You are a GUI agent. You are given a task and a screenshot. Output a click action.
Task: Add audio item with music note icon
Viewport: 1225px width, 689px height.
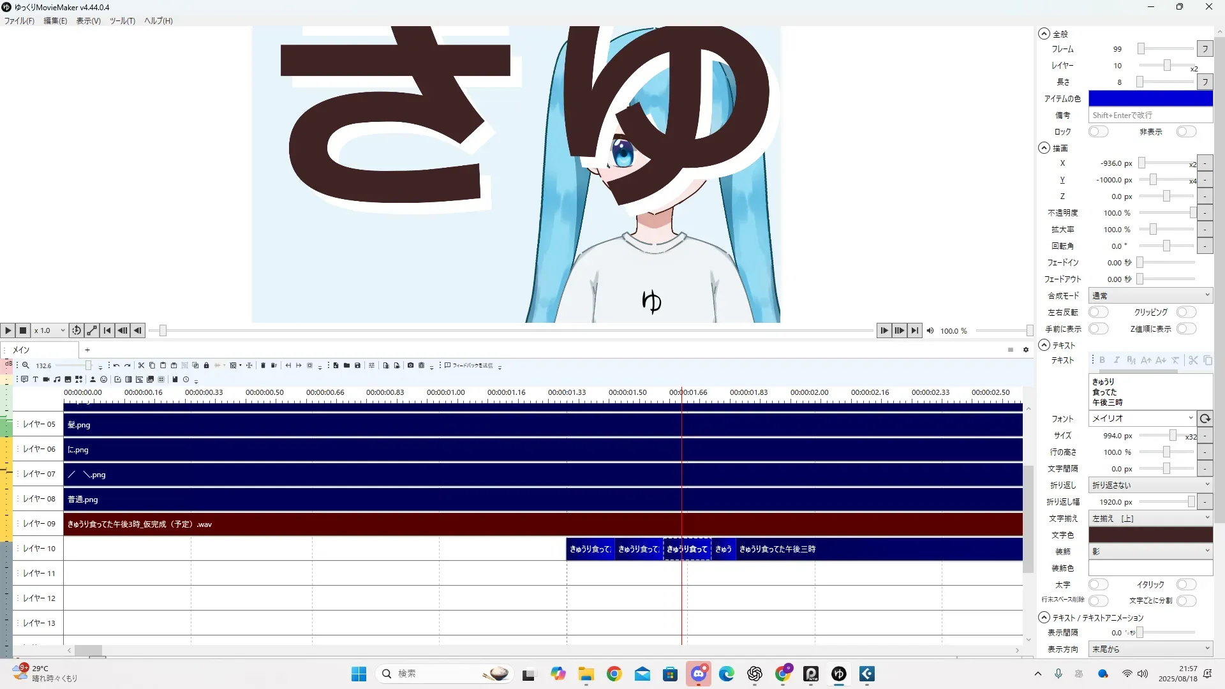point(57,380)
